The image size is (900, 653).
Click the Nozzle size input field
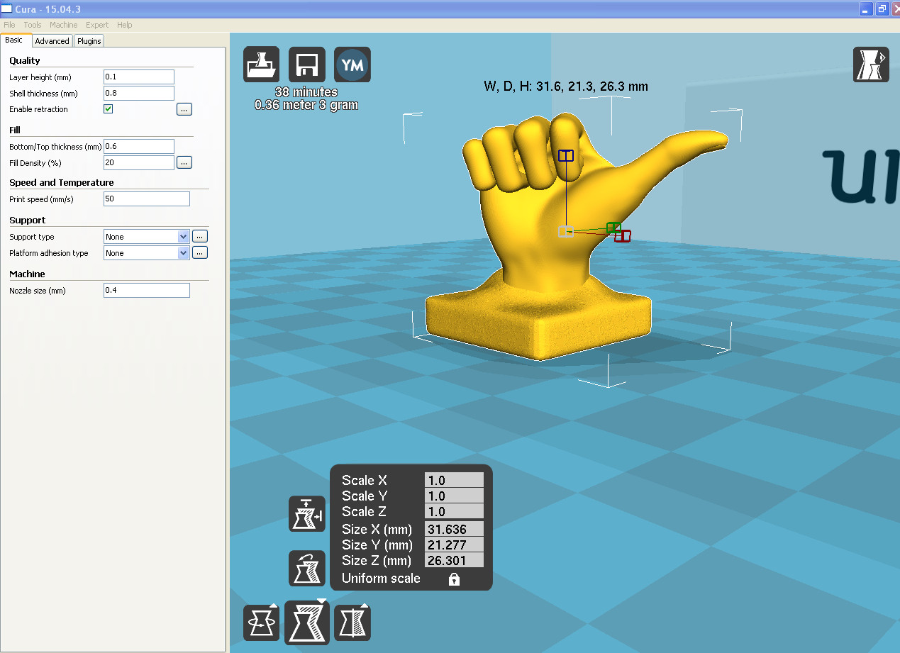tap(147, 290)
